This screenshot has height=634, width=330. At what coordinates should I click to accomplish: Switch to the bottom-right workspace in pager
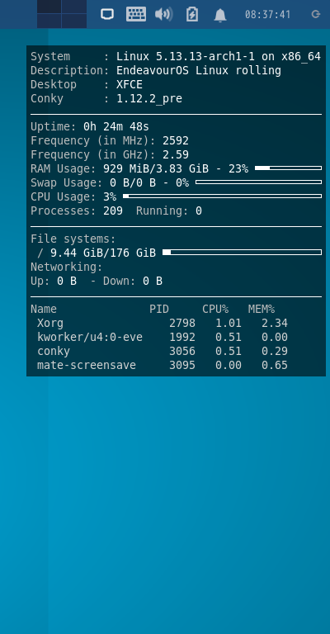pos(74,21)
